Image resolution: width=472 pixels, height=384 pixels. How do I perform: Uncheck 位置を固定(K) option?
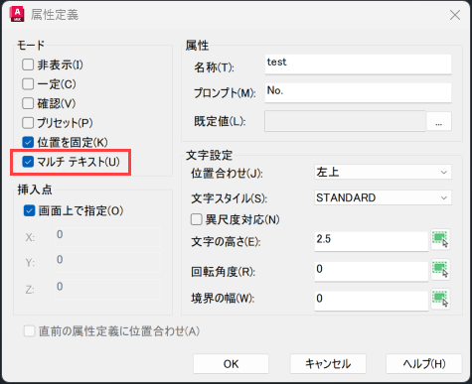pos(28,142)
